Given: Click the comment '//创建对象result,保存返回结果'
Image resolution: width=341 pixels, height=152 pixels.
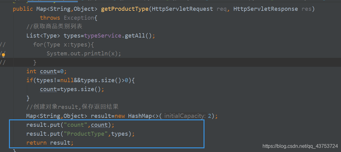Looking at the screenshot, I should [x=72, y=107].
